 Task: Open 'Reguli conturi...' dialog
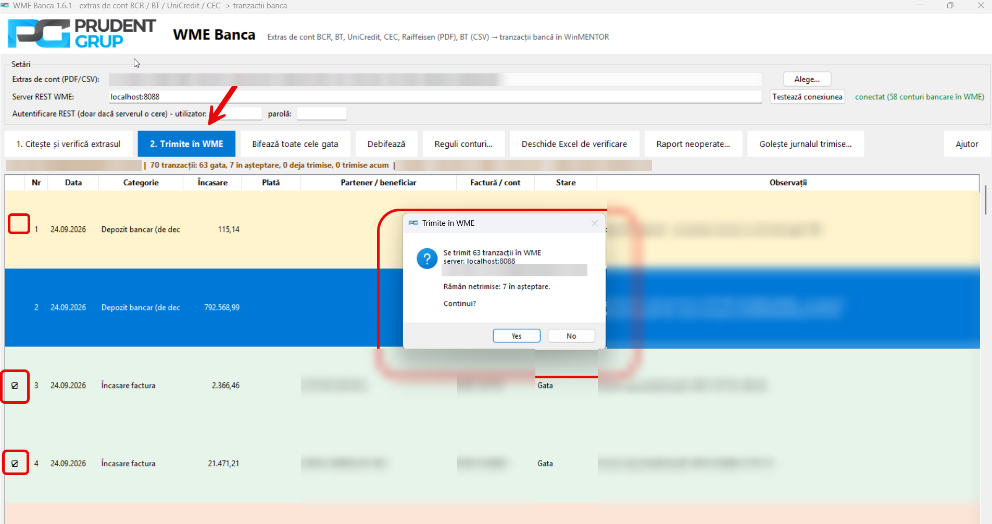click(463, 144)
